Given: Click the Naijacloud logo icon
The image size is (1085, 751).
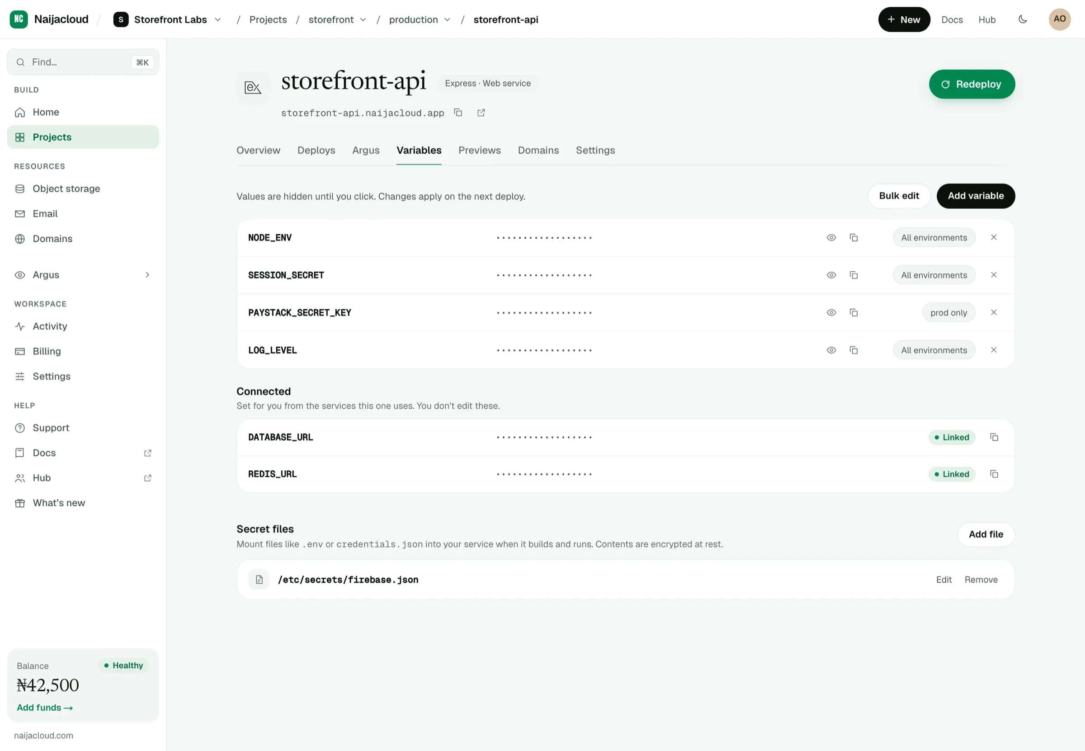Looking at the screenshot, I should 19,19.
